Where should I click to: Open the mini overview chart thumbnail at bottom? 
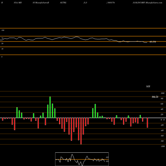point(82,159)
